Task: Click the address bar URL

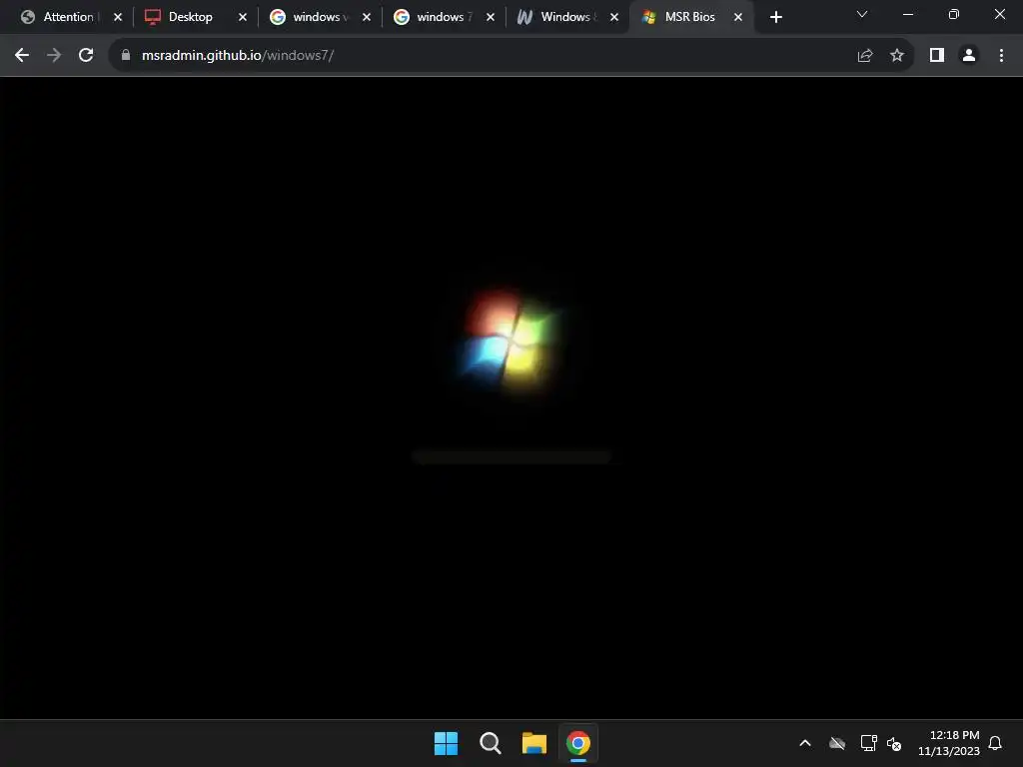Action: [238, 56]
